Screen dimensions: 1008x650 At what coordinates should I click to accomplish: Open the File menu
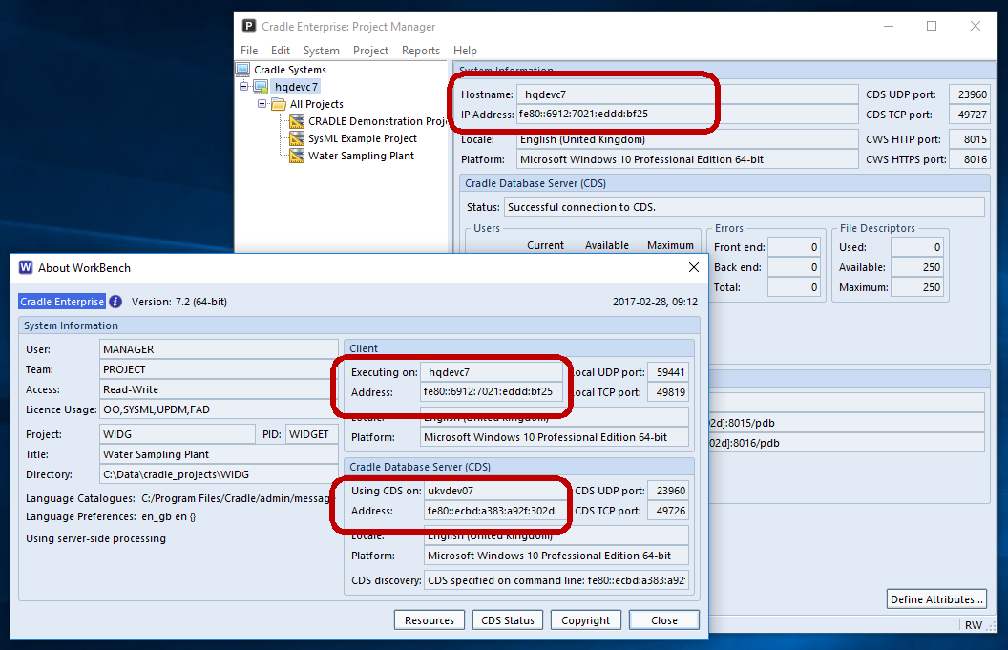(x=249, y=51)
